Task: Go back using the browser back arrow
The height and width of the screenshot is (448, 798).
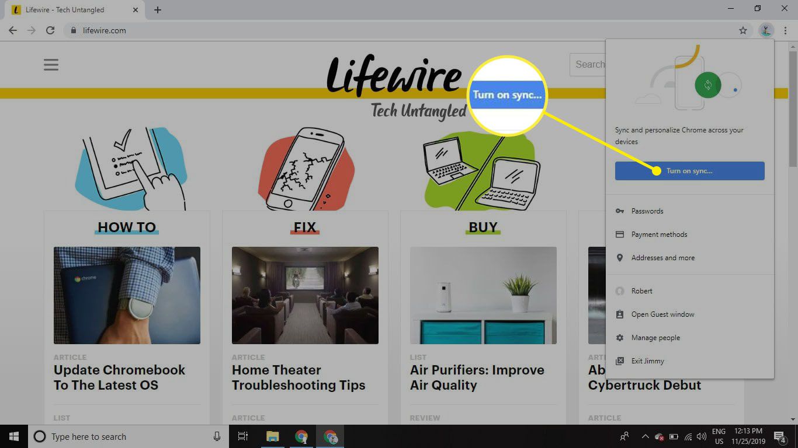Action: pyautogui.click(x=12, y=30)
